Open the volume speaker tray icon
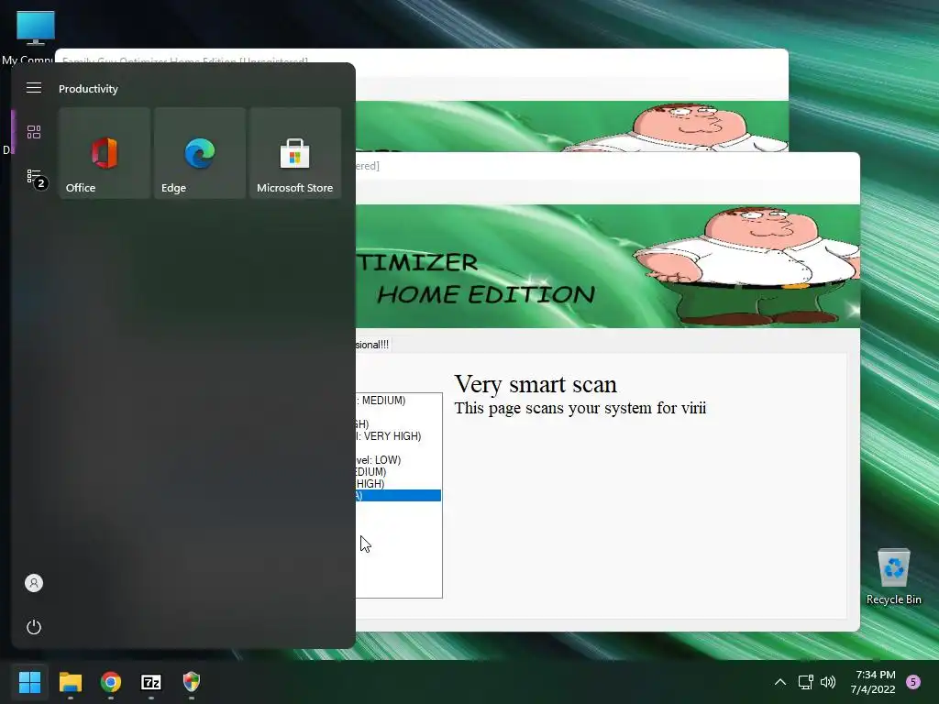The width and height of the screenshot is (939, 704). pos(828,682)
